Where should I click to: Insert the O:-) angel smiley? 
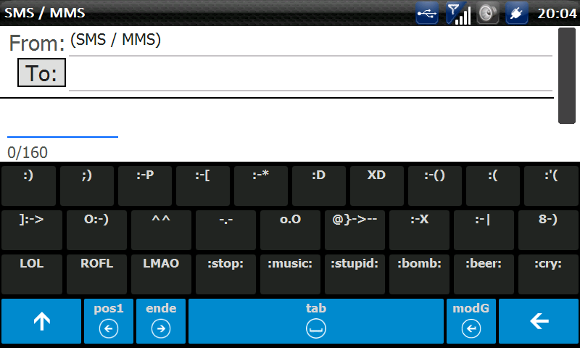coord(96,230)
